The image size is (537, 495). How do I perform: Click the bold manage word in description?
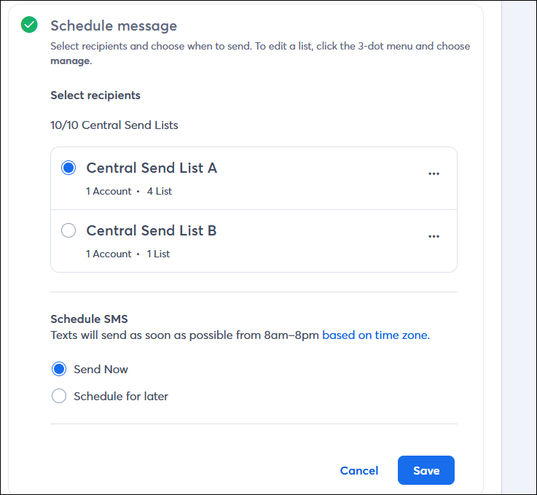[70, 61]
